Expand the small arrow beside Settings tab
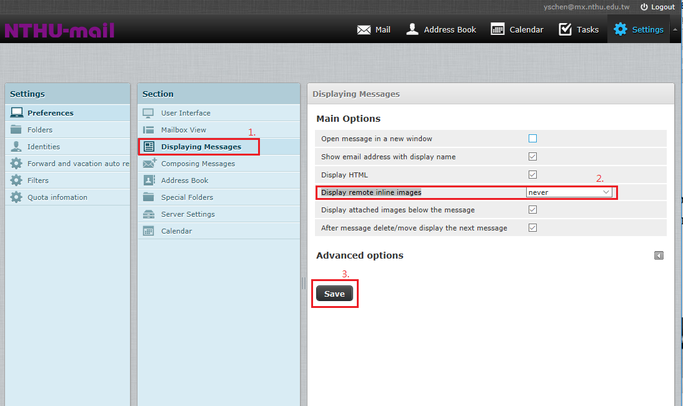The width and height of the screenshot is (683, 406). point(675,29)
